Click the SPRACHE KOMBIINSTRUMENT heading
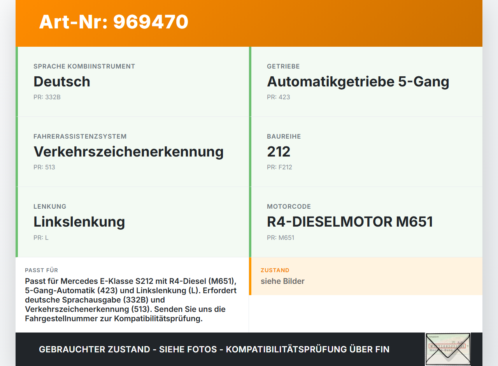 tap(84, 66)
